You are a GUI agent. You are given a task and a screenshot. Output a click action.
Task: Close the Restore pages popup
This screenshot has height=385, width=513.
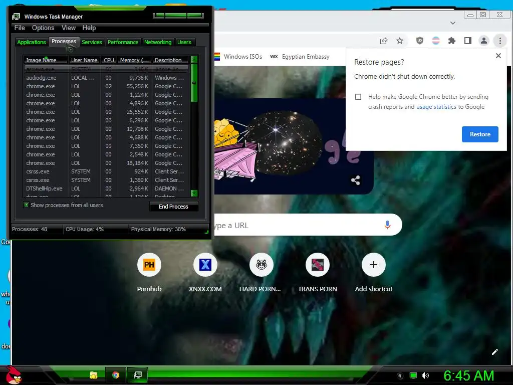point(498,56)
